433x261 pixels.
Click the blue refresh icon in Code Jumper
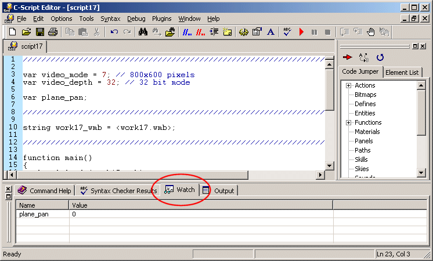point(380,57)
